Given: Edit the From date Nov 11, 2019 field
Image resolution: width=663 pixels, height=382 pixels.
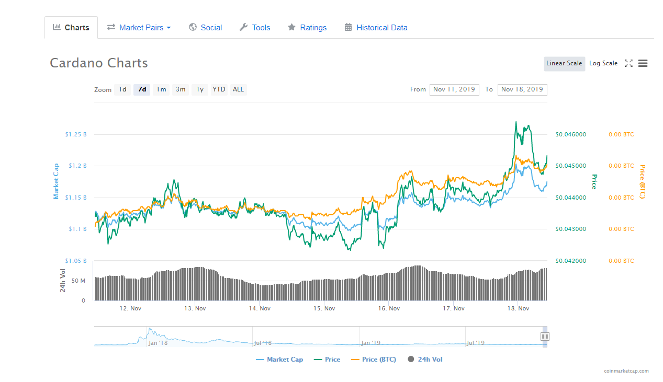Looking at the screenshot, I should pos(454,89).
